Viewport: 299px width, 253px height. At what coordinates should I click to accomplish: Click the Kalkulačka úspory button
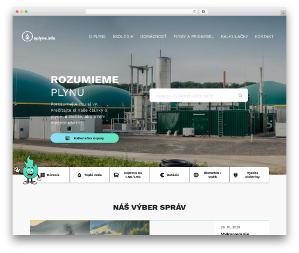pos(85,138)
